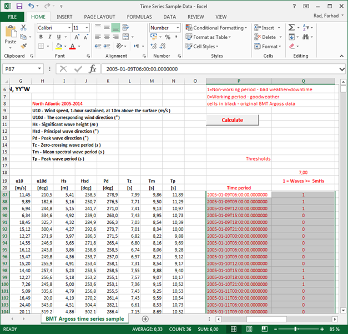348x334 pixels.
Task: Activate the Format Painter brush
Action: (x=23, y=46)
